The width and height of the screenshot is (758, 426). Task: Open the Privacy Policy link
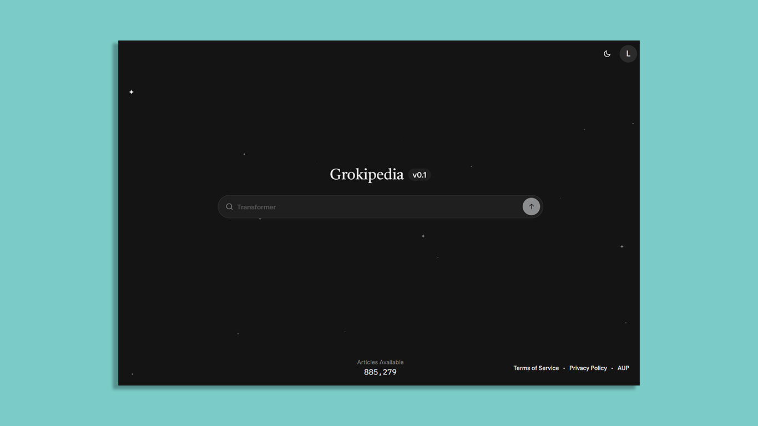click(x=588, y=368)
